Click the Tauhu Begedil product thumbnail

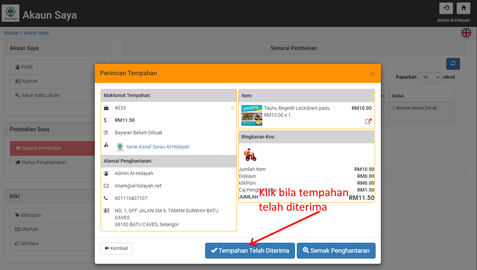click(x=251, y=115)
